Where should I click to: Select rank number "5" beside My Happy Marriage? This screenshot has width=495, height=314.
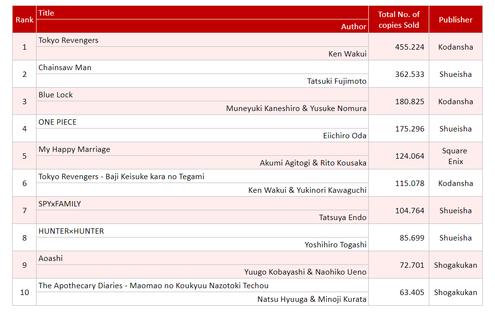pyautogui.click(x=24, y=156)
